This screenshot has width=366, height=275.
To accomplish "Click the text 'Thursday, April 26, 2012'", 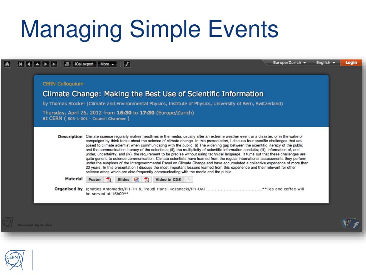I will tap(72, 113).
